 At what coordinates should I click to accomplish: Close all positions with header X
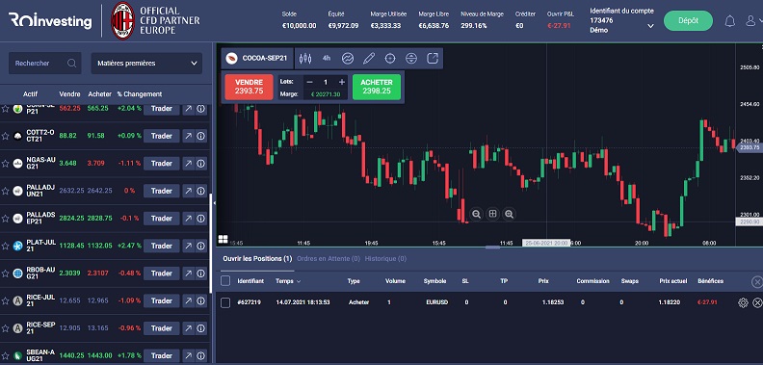pos(756,282)
